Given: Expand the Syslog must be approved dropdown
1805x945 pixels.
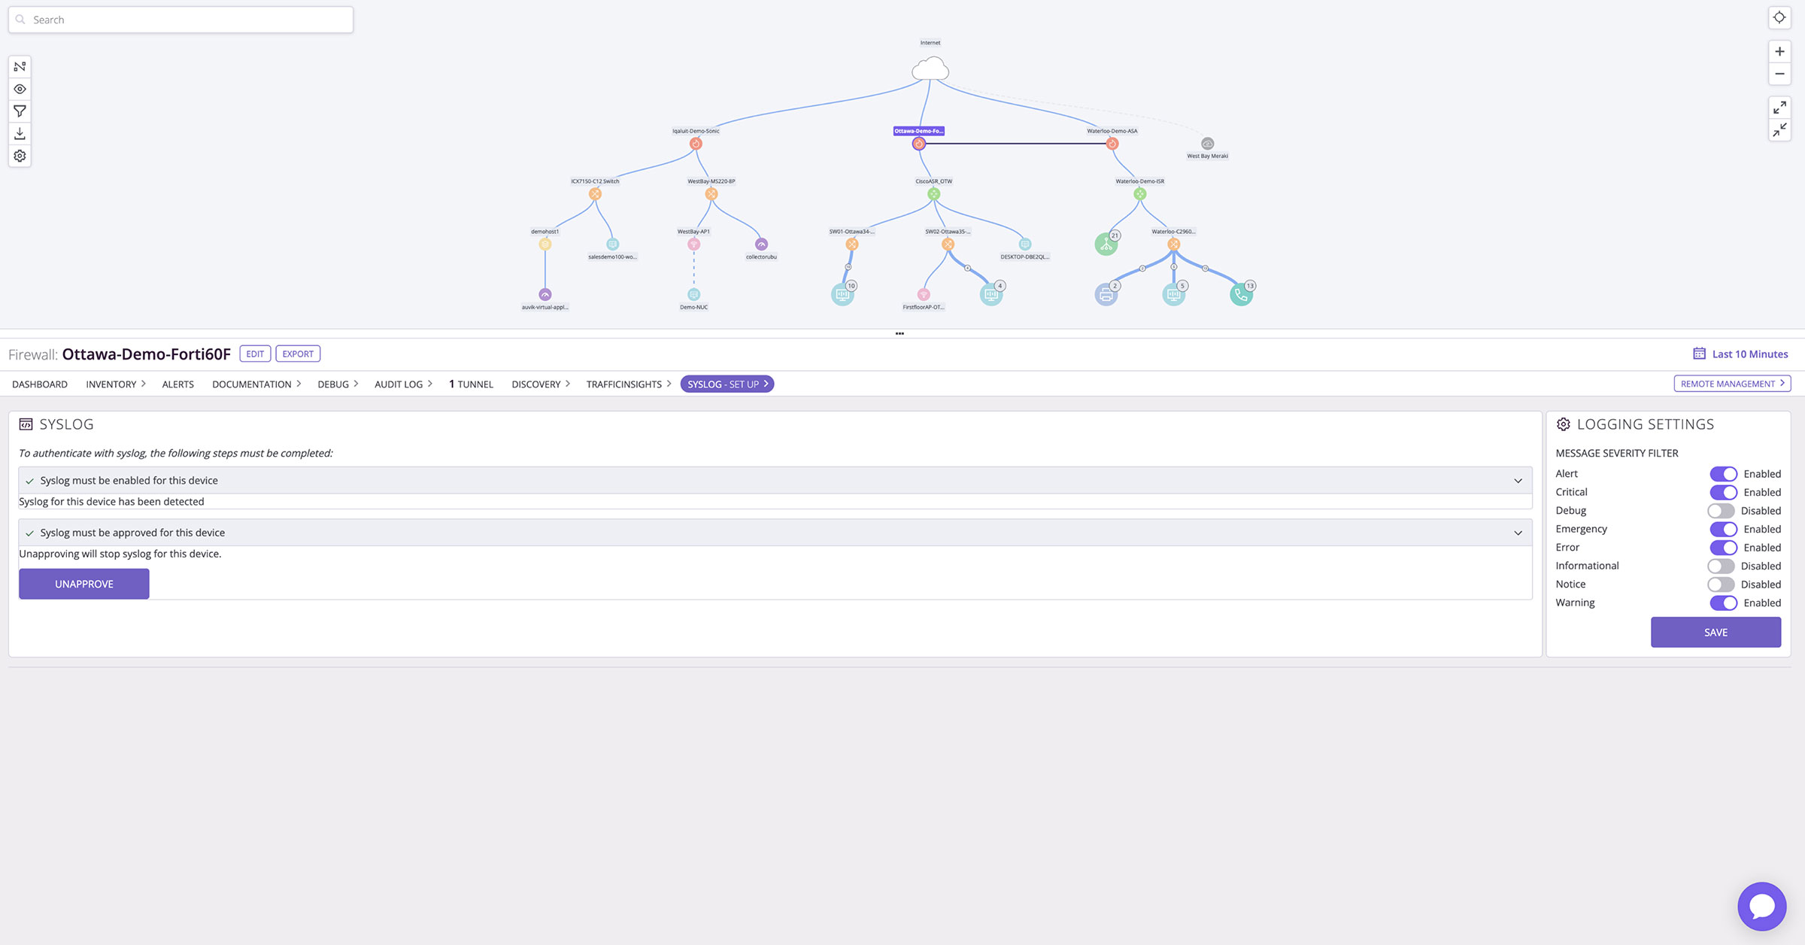Looking at the screenshot, I should pos(1516,532).
